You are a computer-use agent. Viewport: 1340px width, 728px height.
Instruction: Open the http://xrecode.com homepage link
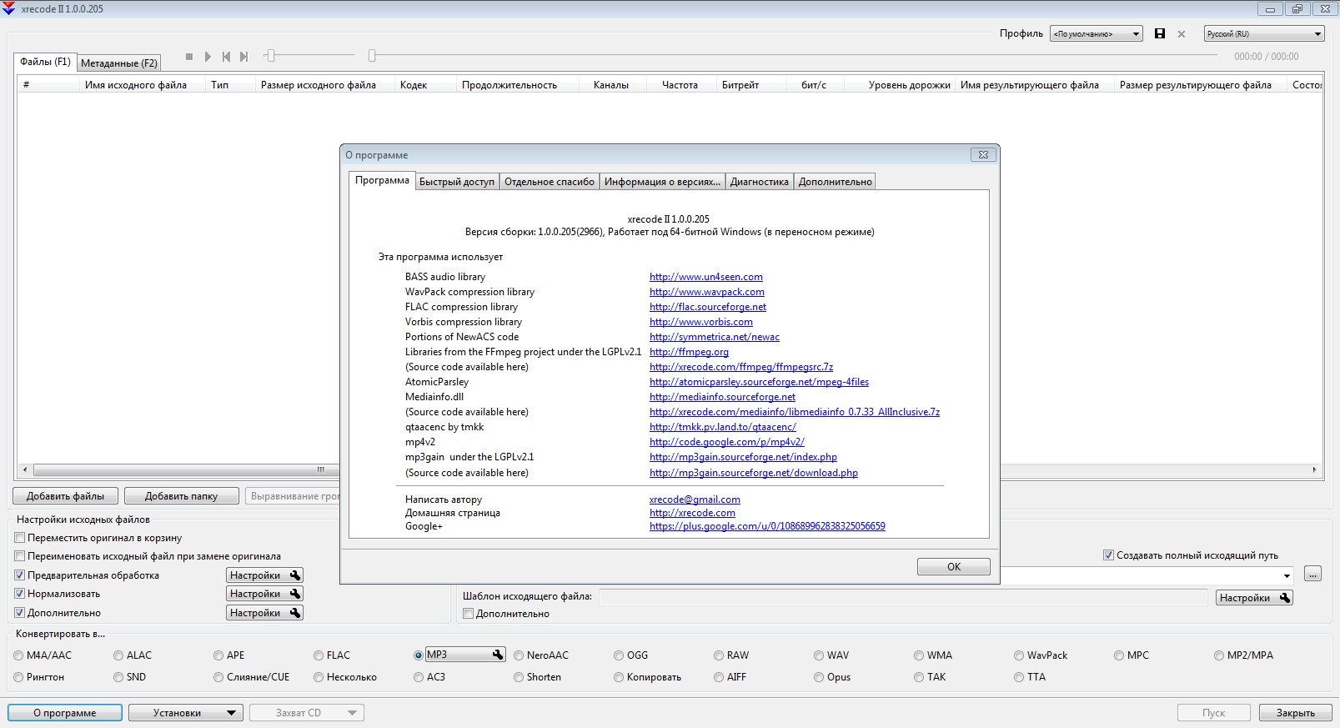[692, 513]
